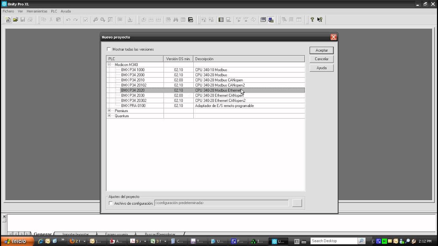Click the Undo arrow icon
Screen dimensions: 438x246
pos(68,20)
